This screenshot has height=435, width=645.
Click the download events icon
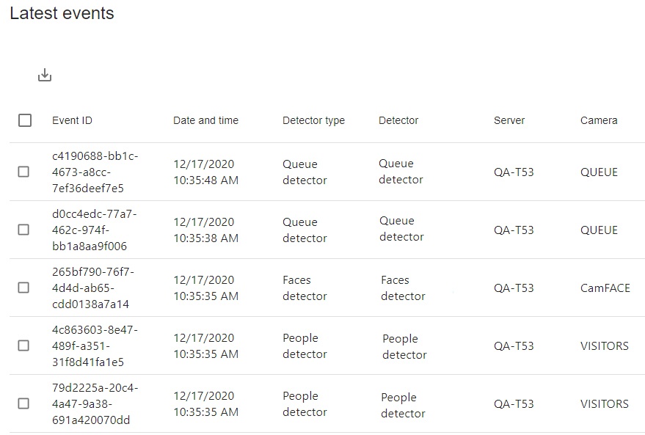click(45, 75)
